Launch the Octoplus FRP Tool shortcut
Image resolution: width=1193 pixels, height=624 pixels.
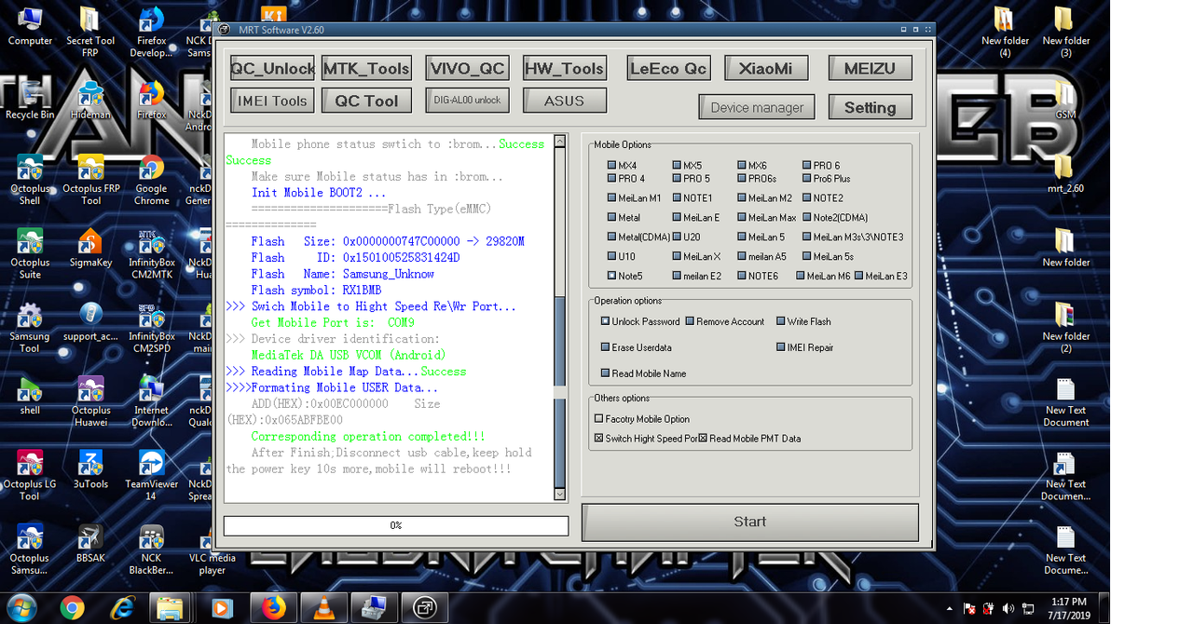pyautogui.click(x=90, y=180)
